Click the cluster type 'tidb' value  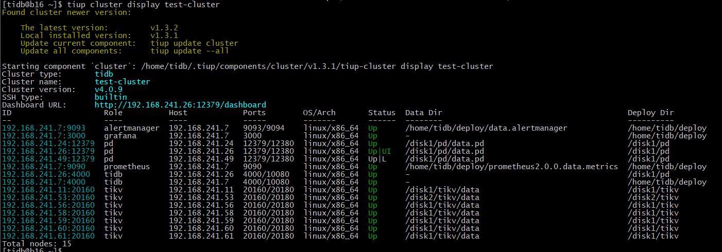pos(104,74)
